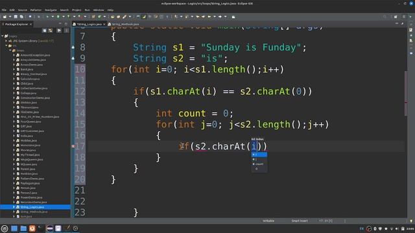
Task: Close the String_Logics.java editor tab
Action: (x=104, y=24)
